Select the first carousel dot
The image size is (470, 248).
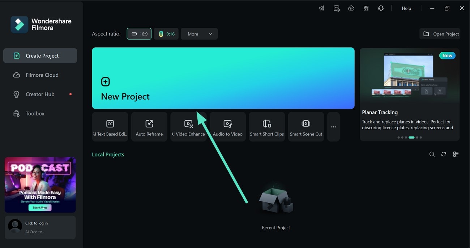pos(398,138)
